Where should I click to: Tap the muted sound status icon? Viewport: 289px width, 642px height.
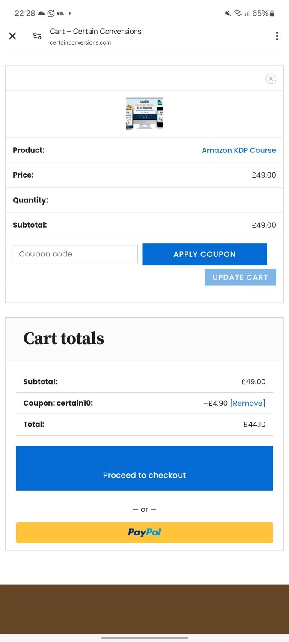(228, 13)
